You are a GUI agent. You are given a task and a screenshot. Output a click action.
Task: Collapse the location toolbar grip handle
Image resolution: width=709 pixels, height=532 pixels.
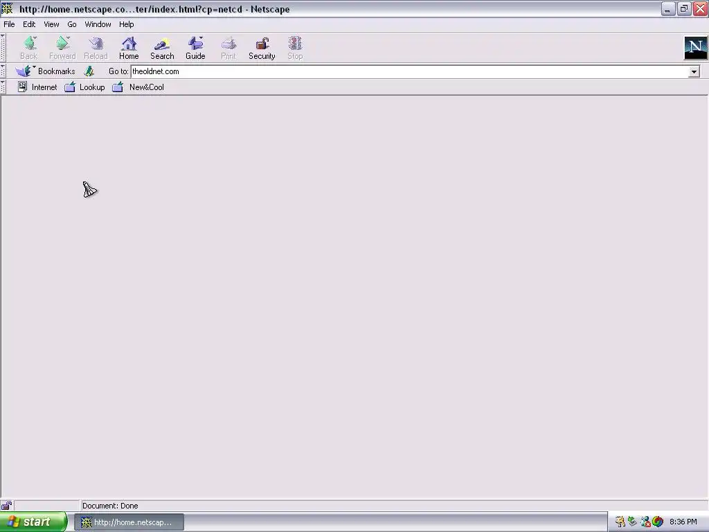(3, 71)
